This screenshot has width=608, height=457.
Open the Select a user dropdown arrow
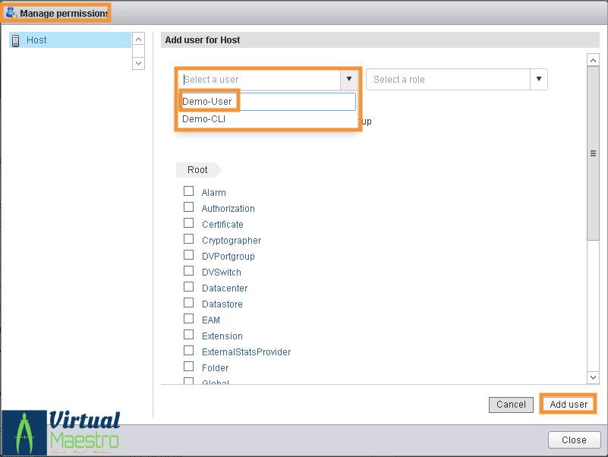[x=348, y=79]
